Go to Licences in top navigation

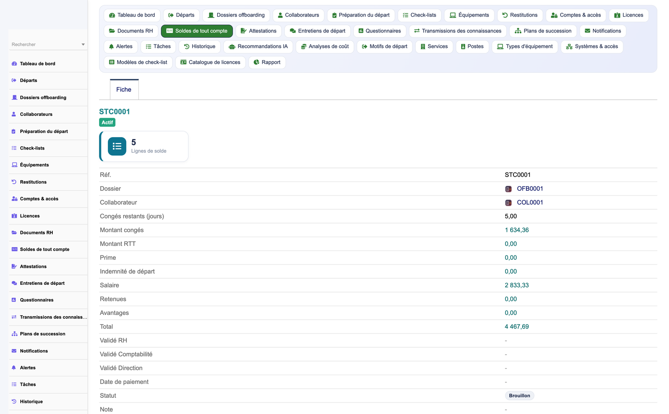(629, 15)
